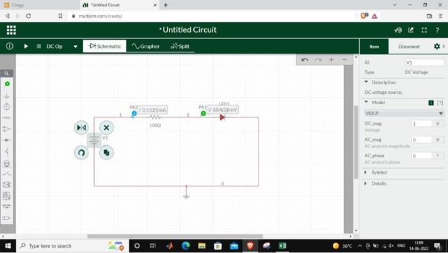Open the DC_mag unit V selector
Image resolution: width=448 pixels, height=253 pixels.
point(438,123)
